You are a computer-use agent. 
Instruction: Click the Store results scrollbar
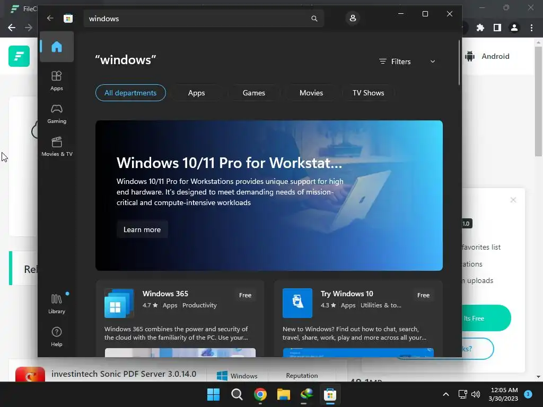459,63
